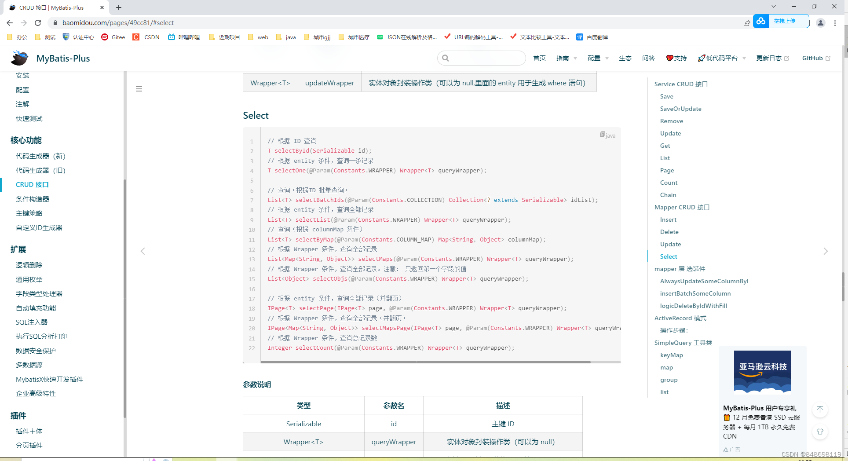Expand the 配置 navigation dropdown
Image resolution: width=848 pixels, height=461 pixels.
click(x=598, y=58)
